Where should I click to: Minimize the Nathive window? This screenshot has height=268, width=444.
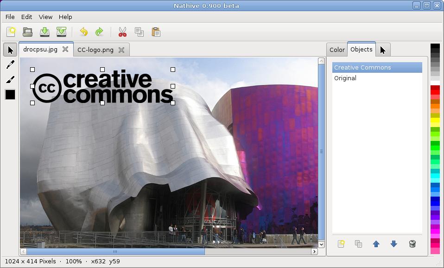[417, 6]
